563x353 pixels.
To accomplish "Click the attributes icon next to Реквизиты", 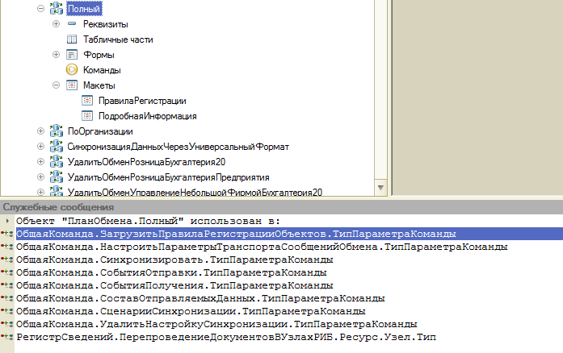I will [72, 23].
